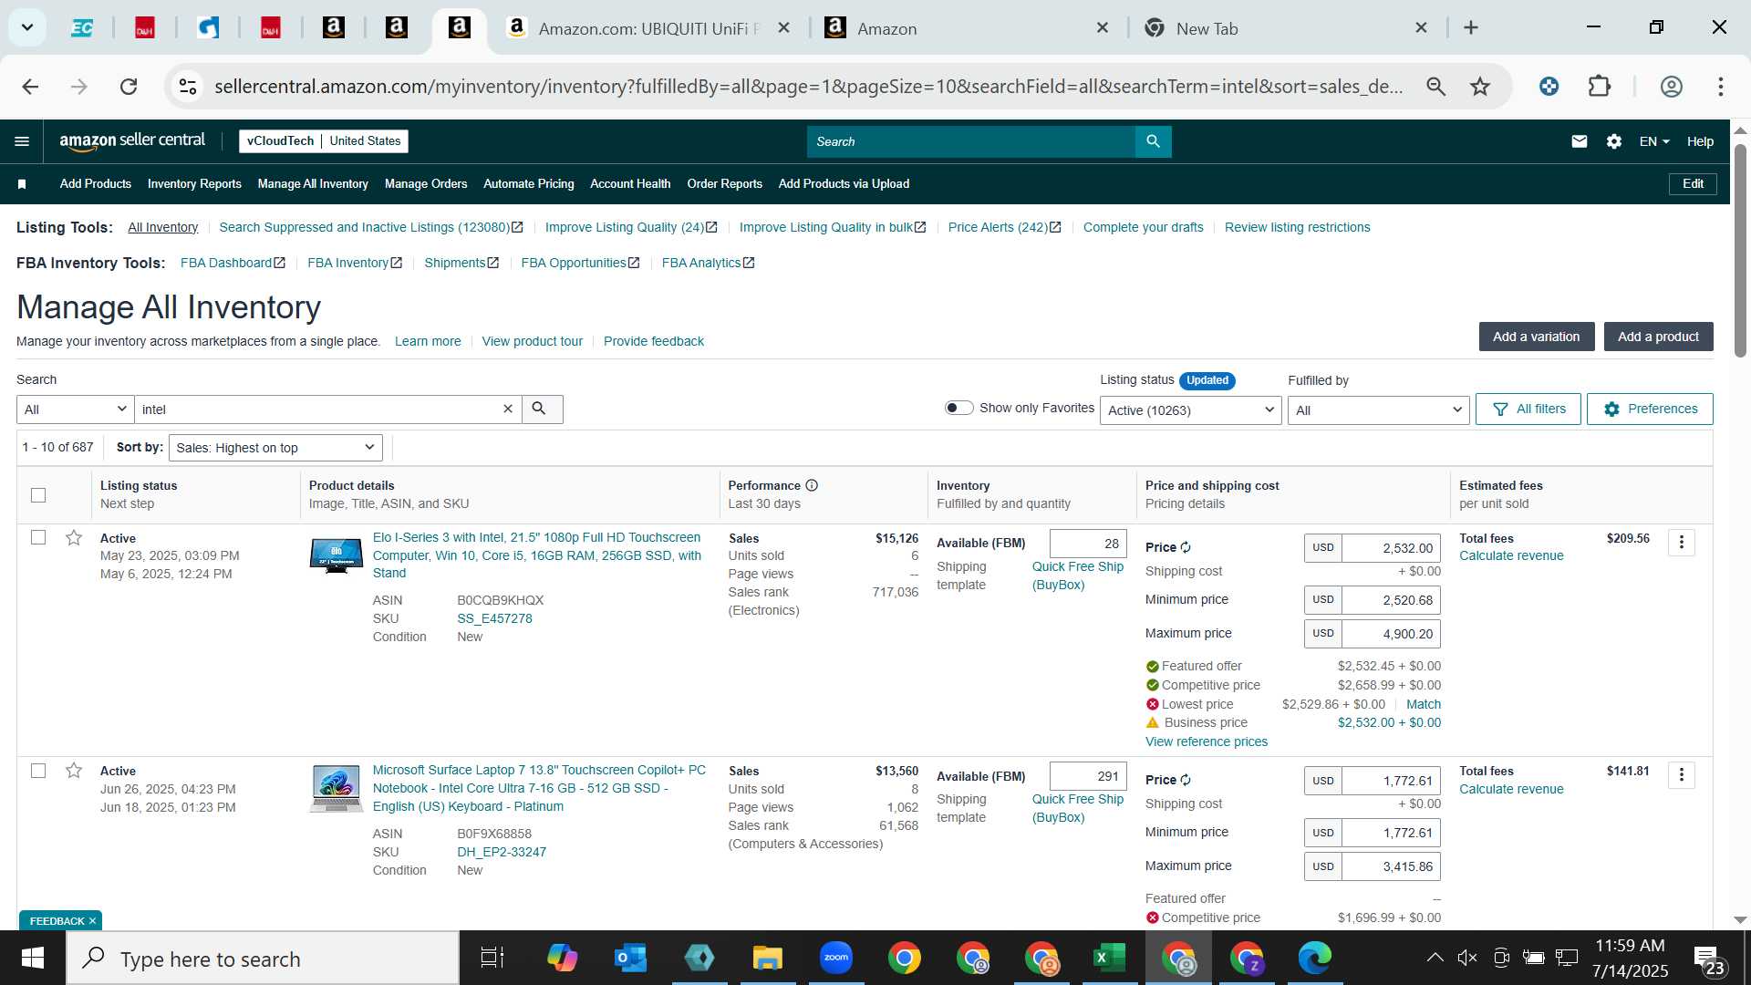Open File Explorer from the taskbar
1751x985 pixels.
[767, 959]
